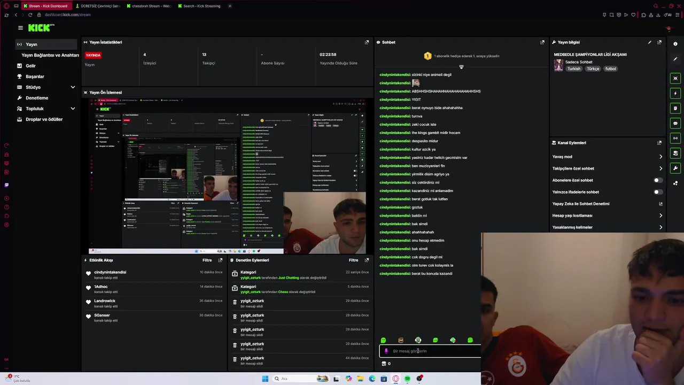The width and height of the screenshot is (684, 385).
Task: Click the purple microphone icon in chat input
Action: coord(386,351)
